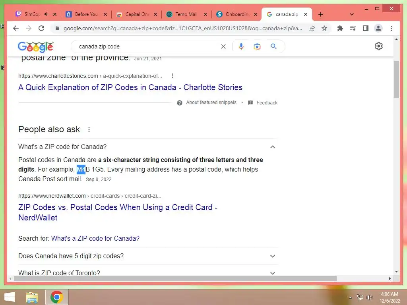Show hidden tray icons arrow
Image resolution: width=407 pixels, height=305 pixels.
[x=351, y=297]
